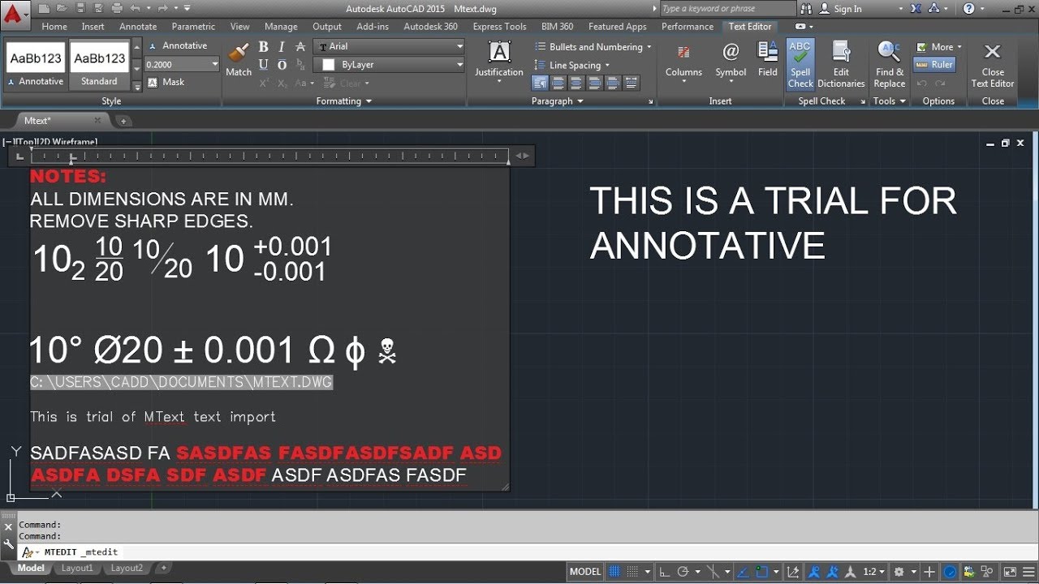Apply Italic formatting
1039x584 pixels.
[x=282, y=47]
